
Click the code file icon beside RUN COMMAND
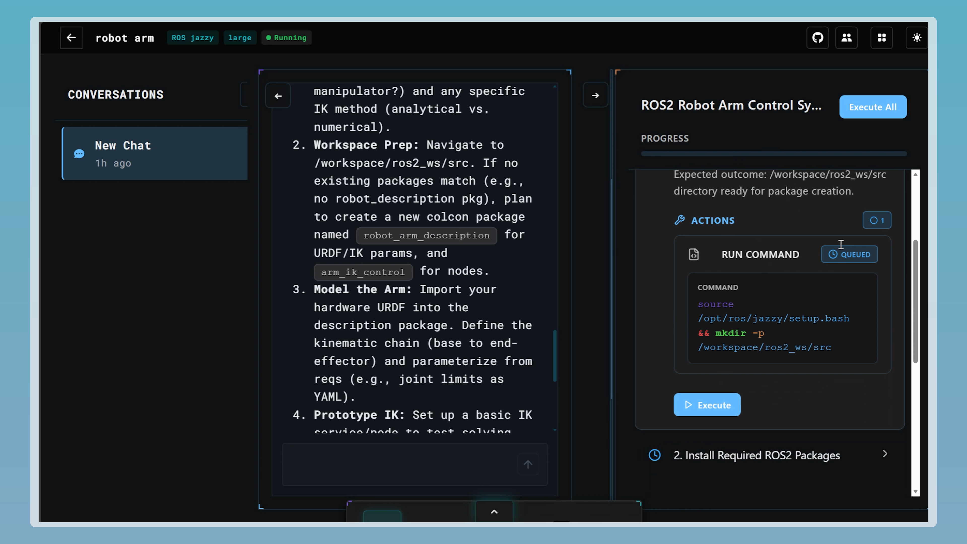693,254
